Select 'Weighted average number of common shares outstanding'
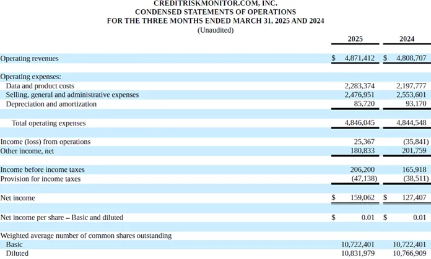 pyautogui.click(x=86, y=236)
